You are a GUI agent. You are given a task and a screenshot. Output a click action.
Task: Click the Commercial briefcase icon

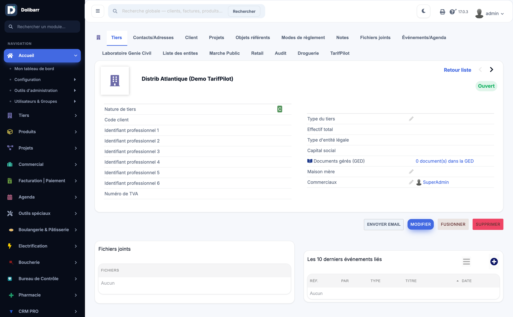coord(10,164)
